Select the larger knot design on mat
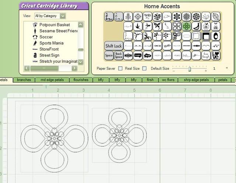Viewport: 236px width, 183px height. tap(54, 139)
